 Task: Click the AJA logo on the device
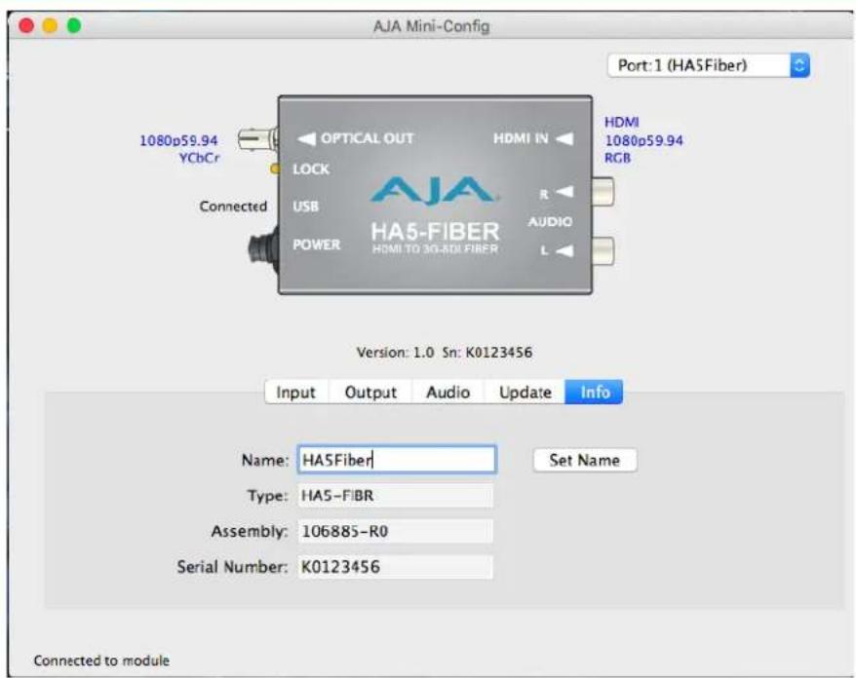pyautogui.click(x=434, y=191)
